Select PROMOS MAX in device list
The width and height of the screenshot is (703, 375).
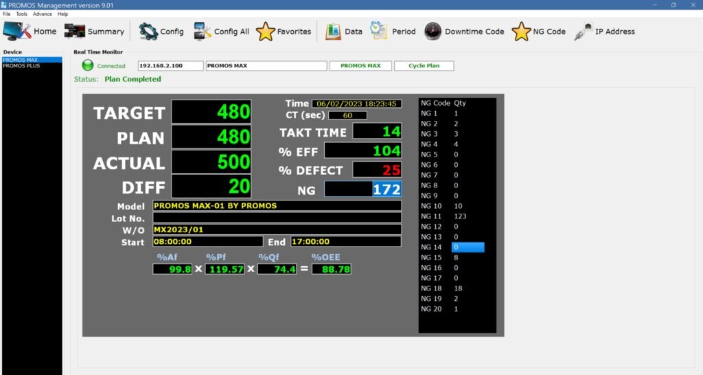pos(32,60)
